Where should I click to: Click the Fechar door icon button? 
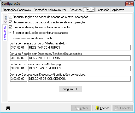[102, 108]
